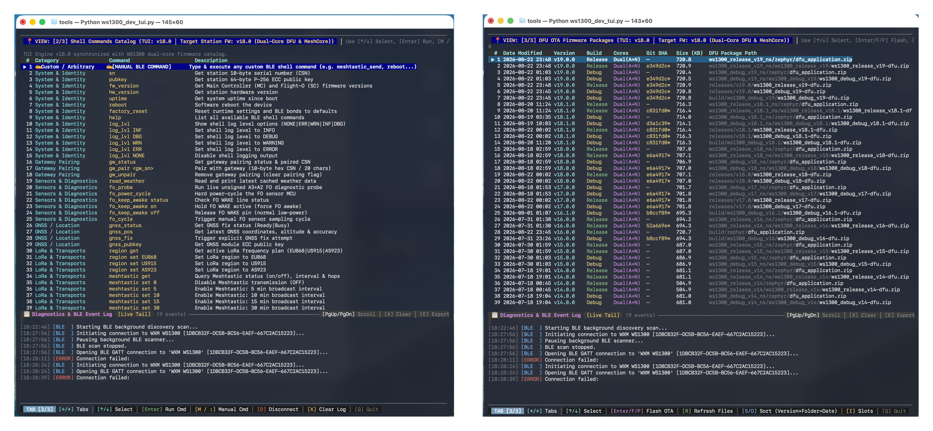Click the Live Tail label in the DFU window

603,315
